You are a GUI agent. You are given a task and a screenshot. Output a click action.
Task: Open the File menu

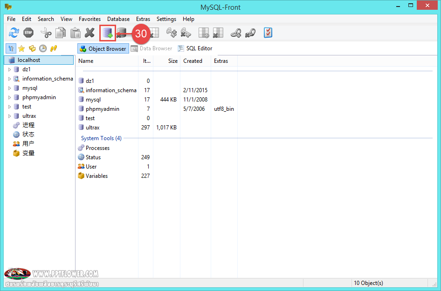click(11, 19)
